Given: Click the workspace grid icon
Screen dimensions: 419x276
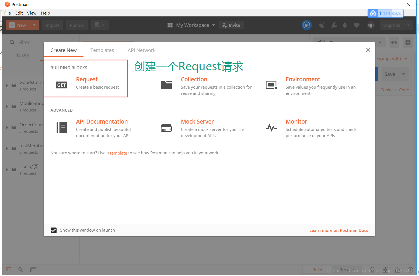Looking at the screenshot, I should (x=170, y=25).
